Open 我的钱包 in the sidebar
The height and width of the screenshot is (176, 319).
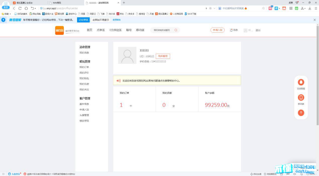(84, 78)
